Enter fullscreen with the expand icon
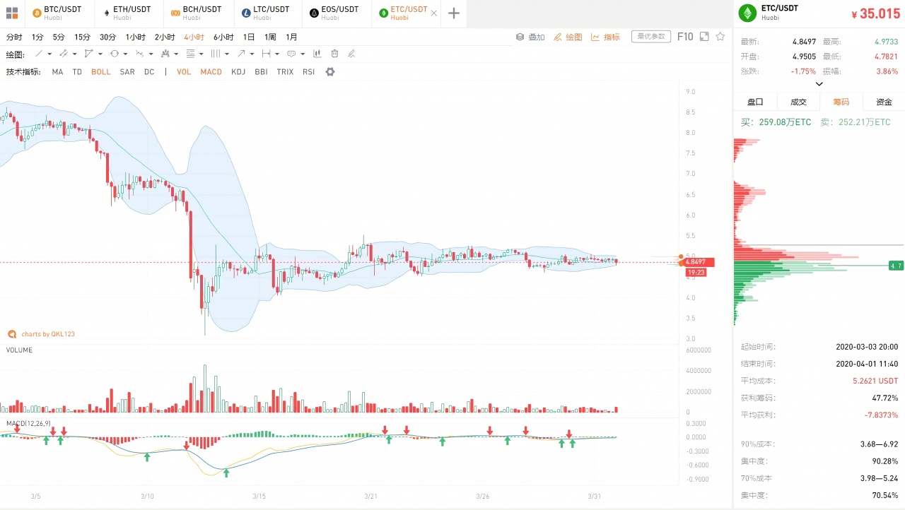 coord(704,37)
